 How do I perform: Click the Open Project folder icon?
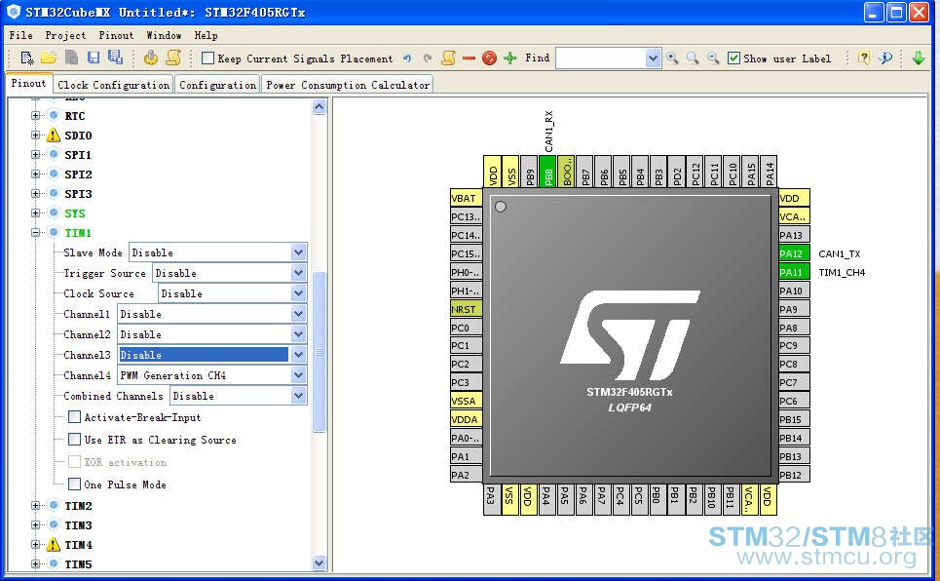49,58
